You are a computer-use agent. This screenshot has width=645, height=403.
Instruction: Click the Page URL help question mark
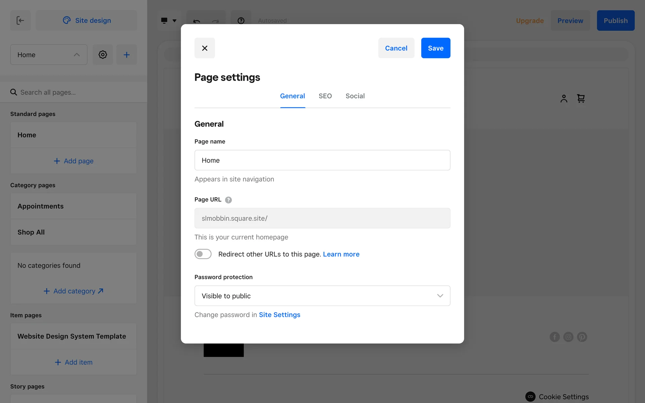click(x=228, y=200)
